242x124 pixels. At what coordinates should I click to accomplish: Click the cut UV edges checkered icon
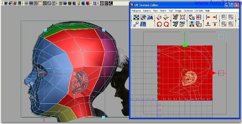click(x=176, y=17)
